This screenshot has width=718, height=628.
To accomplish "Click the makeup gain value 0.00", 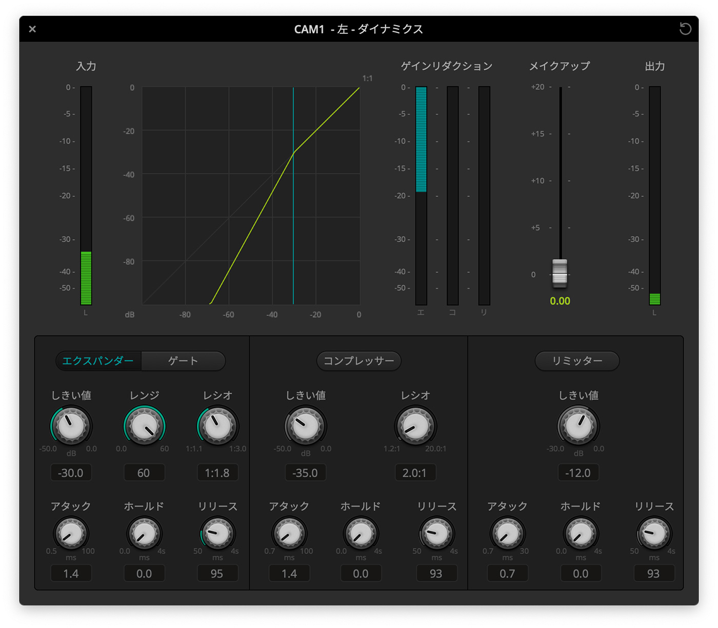I will point(560,301).
